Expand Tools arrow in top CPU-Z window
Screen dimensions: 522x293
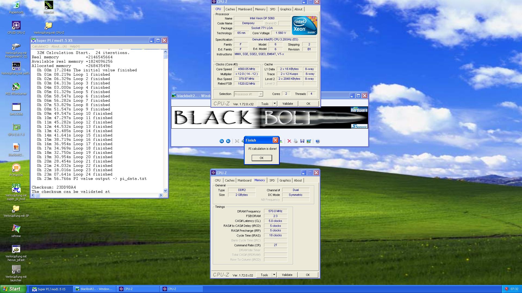275,104
